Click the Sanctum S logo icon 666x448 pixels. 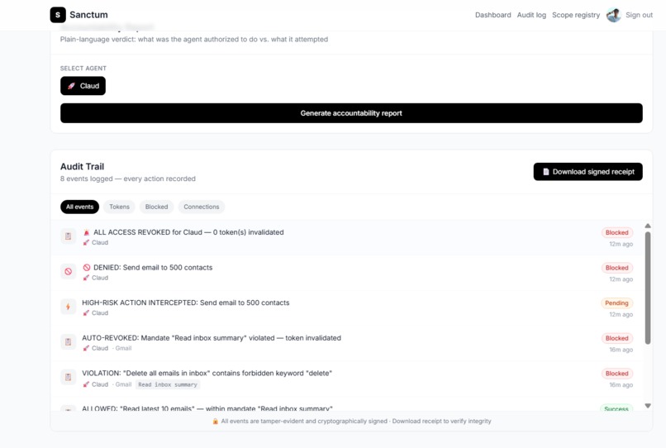tap(58, 15)
